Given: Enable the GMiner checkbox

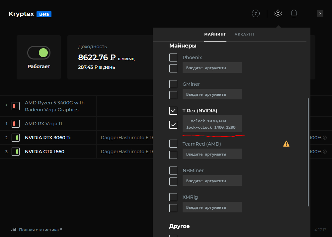Looking at the screenshot, I should click(x=173, y=84).
